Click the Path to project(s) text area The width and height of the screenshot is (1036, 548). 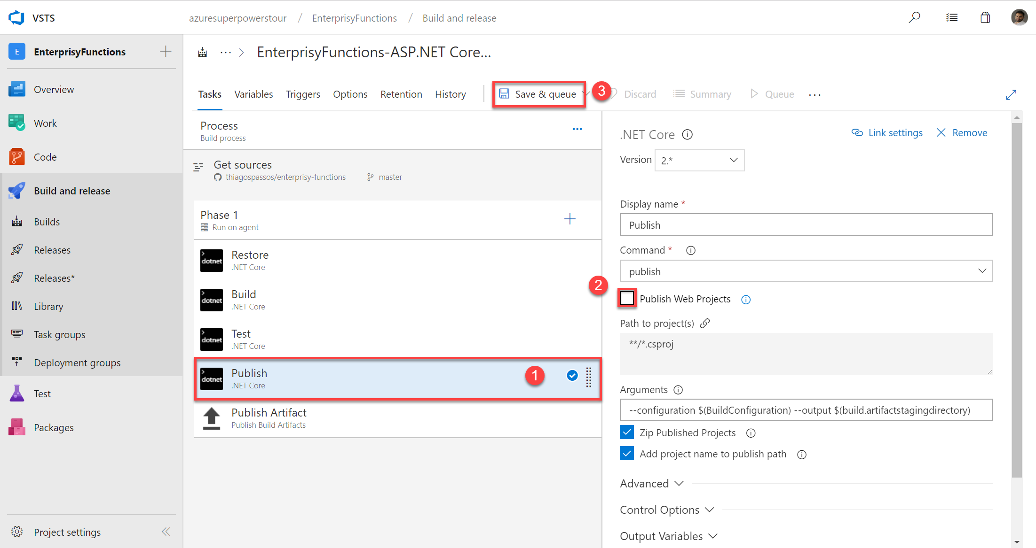pyautogui.click(x=806, y=354)
